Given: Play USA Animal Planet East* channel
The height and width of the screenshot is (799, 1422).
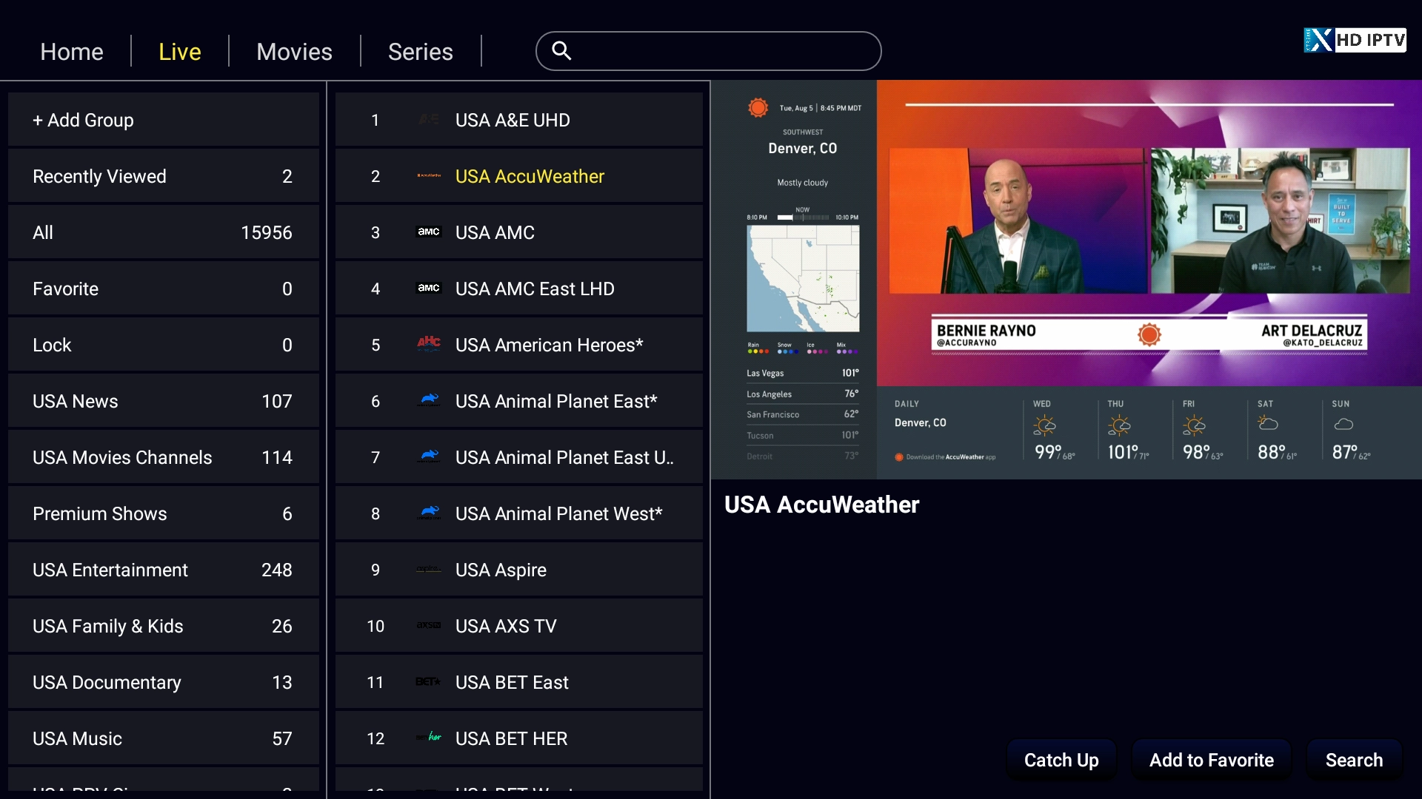Looking at the screenshot, I should point(518,401).
